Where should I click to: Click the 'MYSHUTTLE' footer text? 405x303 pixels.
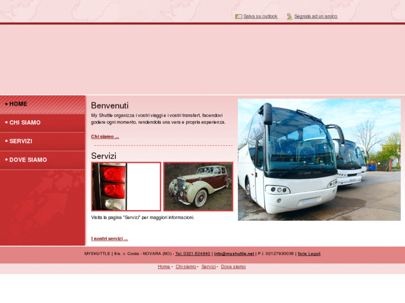(97, 254)
